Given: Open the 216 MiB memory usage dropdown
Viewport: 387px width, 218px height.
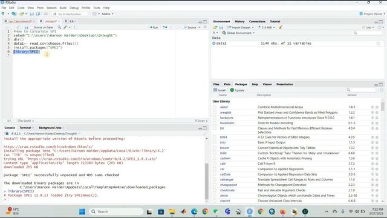Looking at the screenshot, I should [x=266, y=27].
